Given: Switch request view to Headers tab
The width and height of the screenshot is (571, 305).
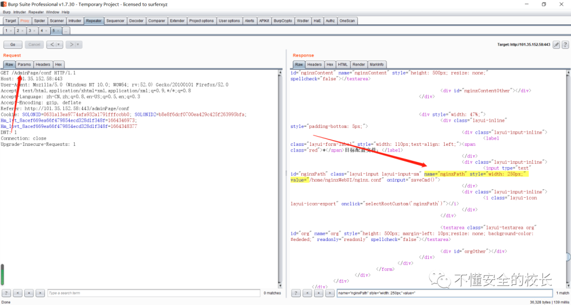Looking at the screenshot, I should click(43, 64).
